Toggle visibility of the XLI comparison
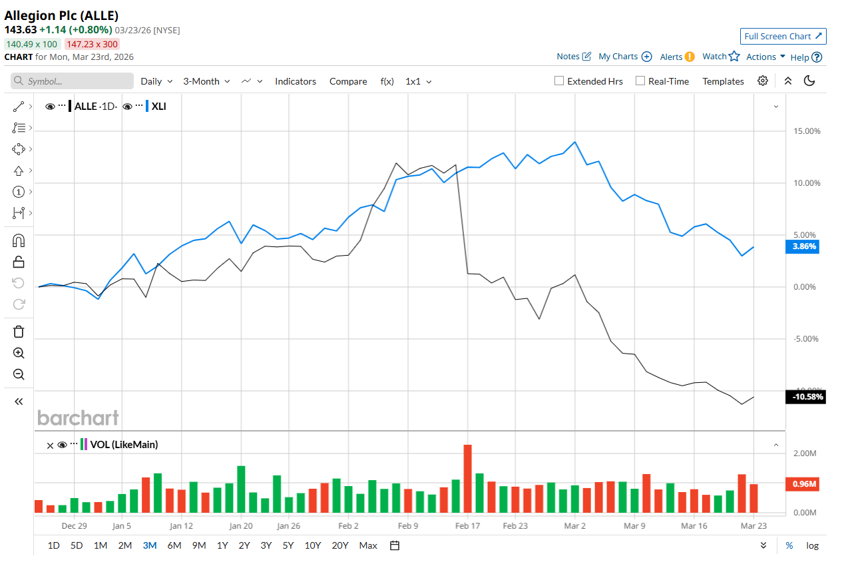 (x=128, y=107)
